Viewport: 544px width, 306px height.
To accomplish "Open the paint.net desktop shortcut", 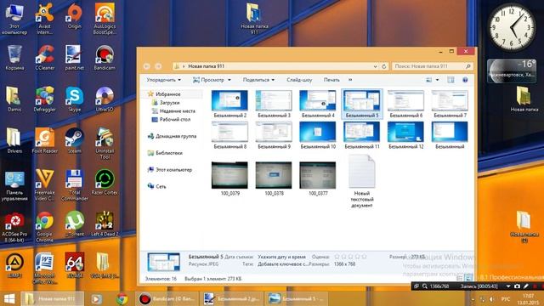I will (x=74, y=58).
